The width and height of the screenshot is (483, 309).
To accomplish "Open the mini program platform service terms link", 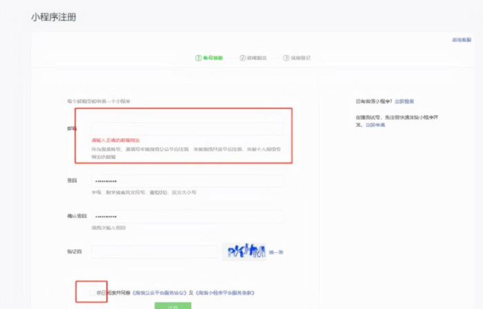I will (225, 292).
